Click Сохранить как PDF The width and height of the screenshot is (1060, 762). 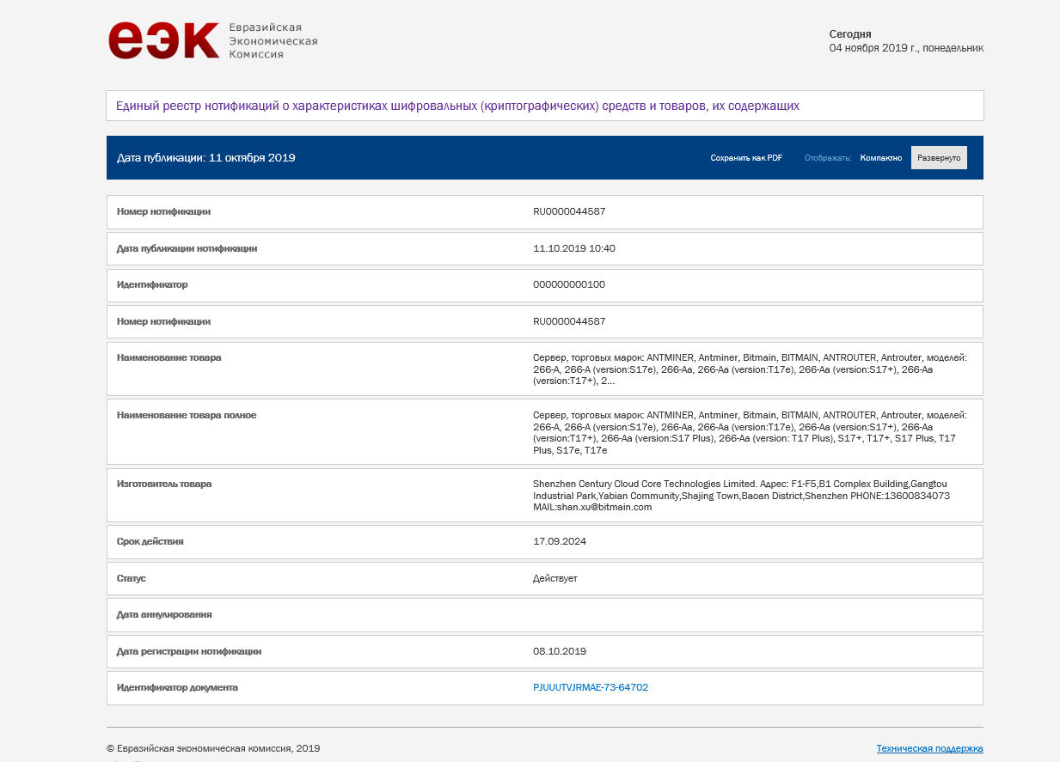746,158
